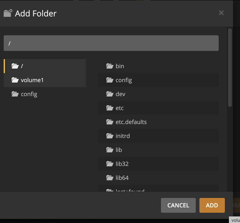Click the folder icon beside initrd

click(x=110, y=136)
